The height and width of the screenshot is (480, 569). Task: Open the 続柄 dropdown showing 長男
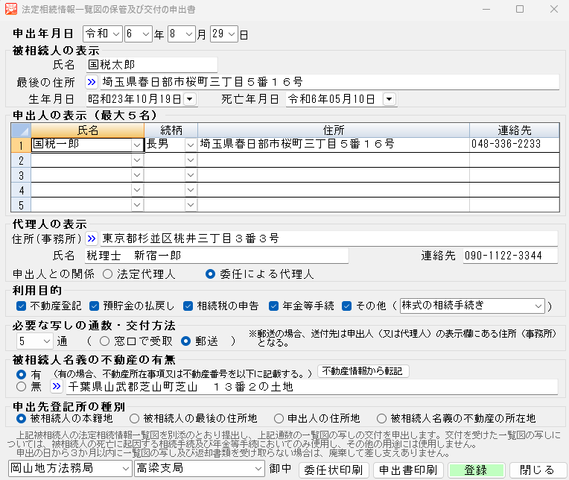click(190, 145)
